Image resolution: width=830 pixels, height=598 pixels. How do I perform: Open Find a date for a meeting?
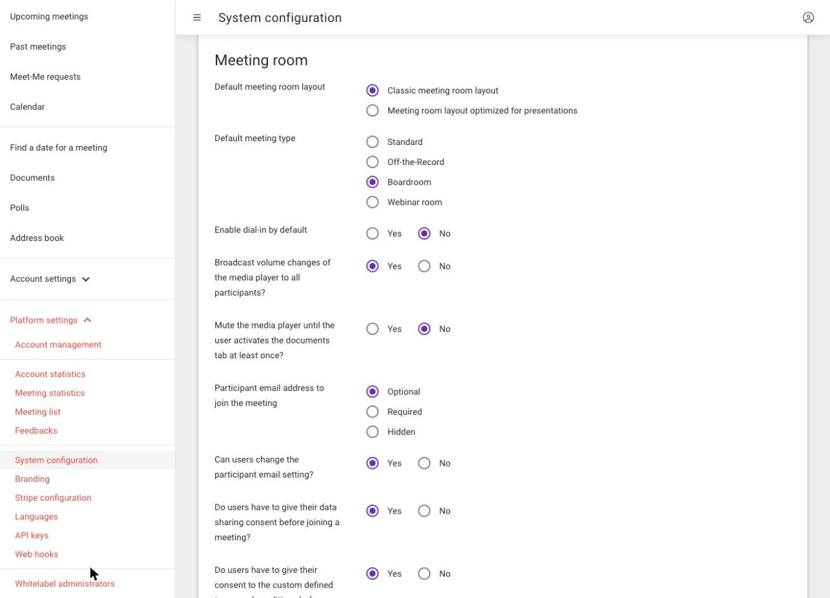coord(59,148)
